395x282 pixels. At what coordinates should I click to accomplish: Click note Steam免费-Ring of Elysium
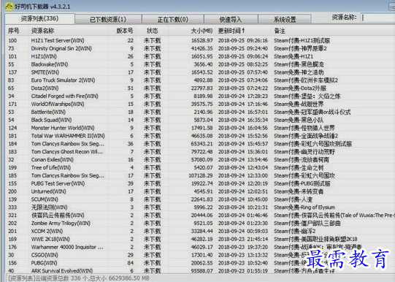[x=304, y=207]
